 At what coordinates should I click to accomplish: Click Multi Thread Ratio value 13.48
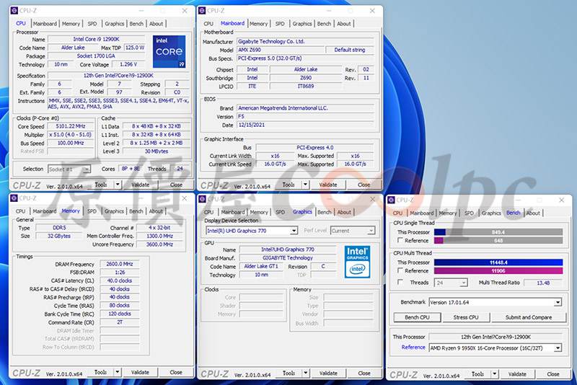(x=543, y=283)
